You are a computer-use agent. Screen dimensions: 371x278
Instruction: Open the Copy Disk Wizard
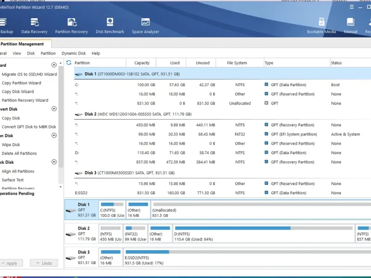click(x=18, y=91)
